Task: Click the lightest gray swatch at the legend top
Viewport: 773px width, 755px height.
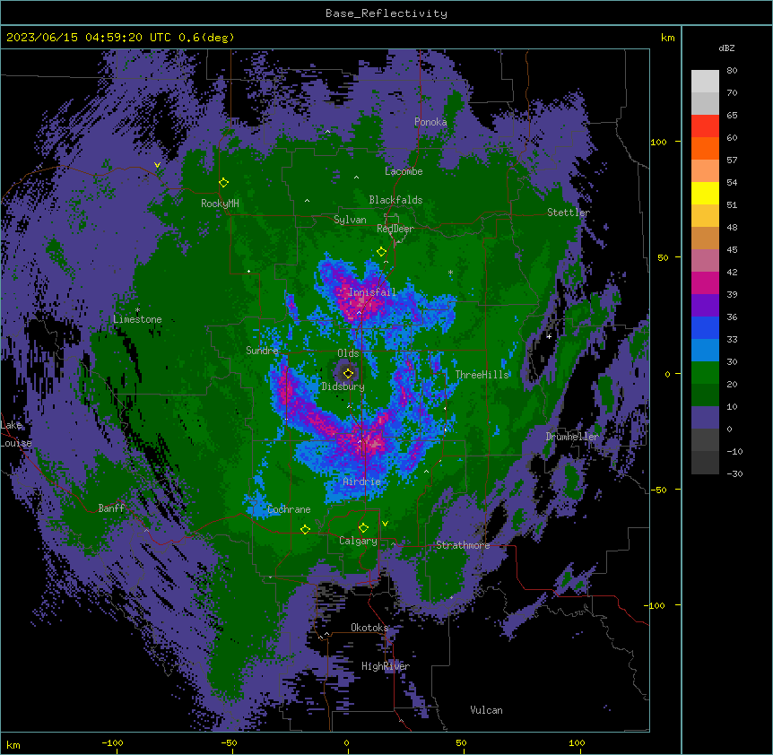Action: click(705, 82)
